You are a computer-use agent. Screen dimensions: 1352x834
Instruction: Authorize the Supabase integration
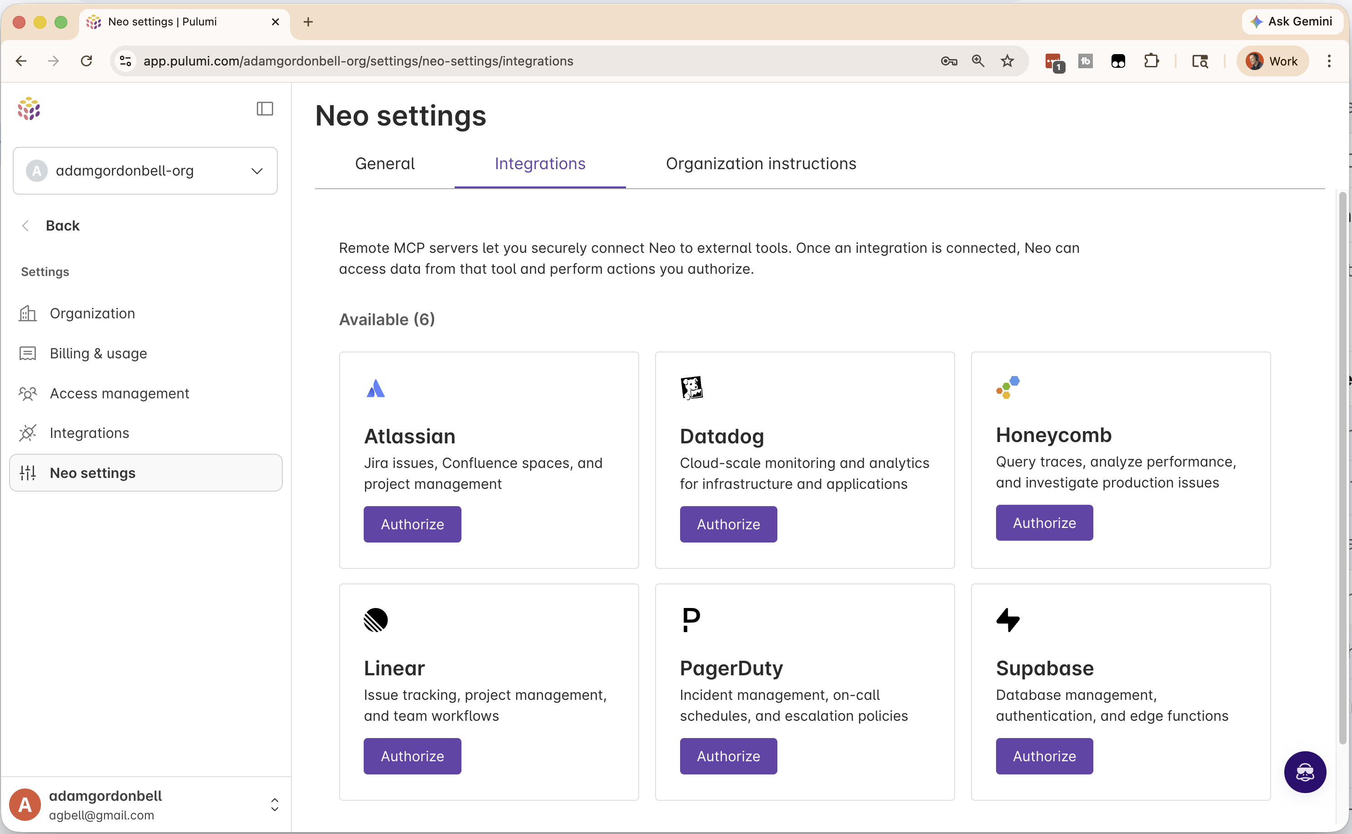[1044, 756]
